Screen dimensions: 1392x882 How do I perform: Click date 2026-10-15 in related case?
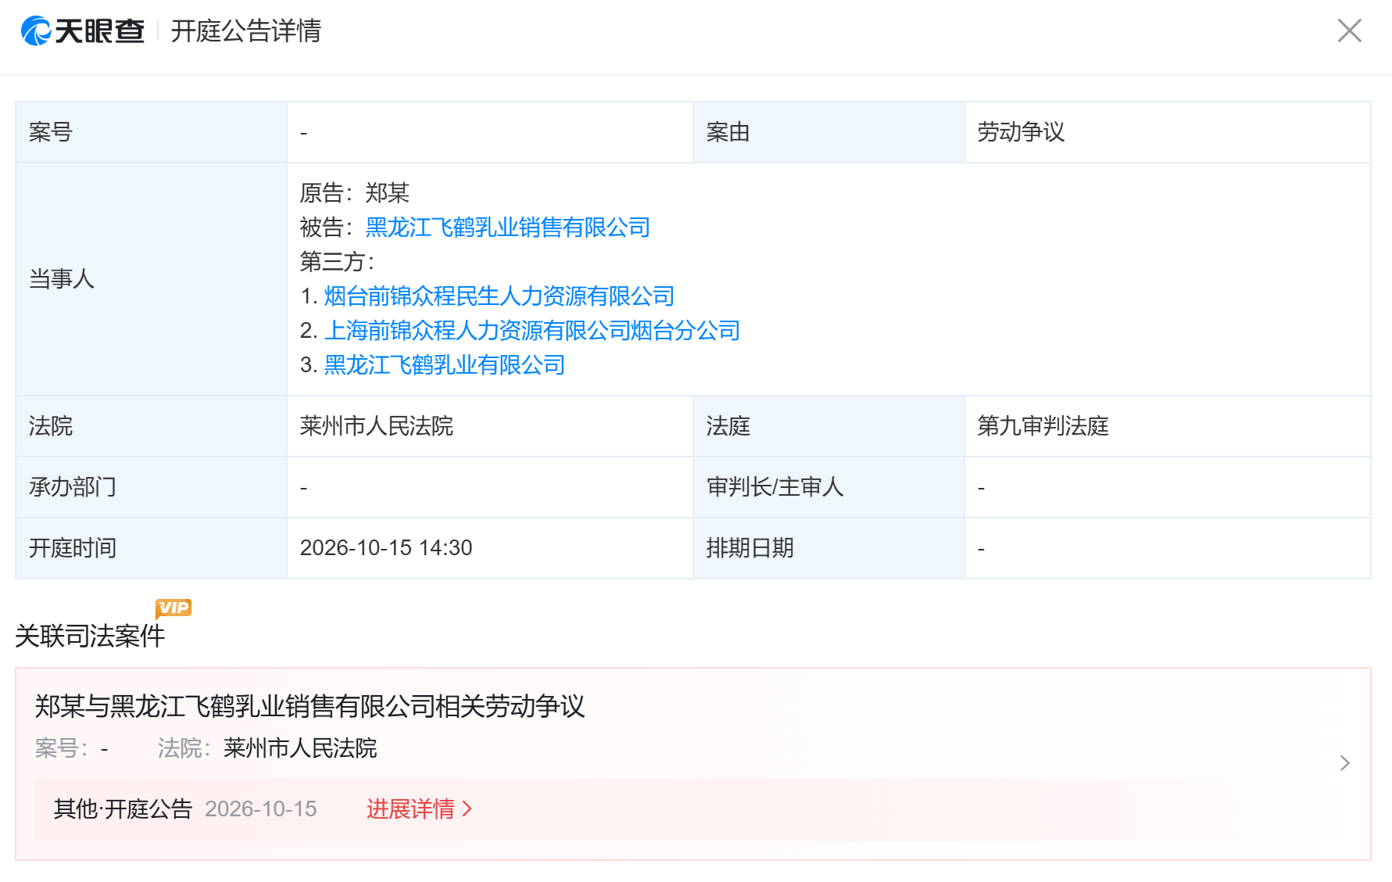261,808
